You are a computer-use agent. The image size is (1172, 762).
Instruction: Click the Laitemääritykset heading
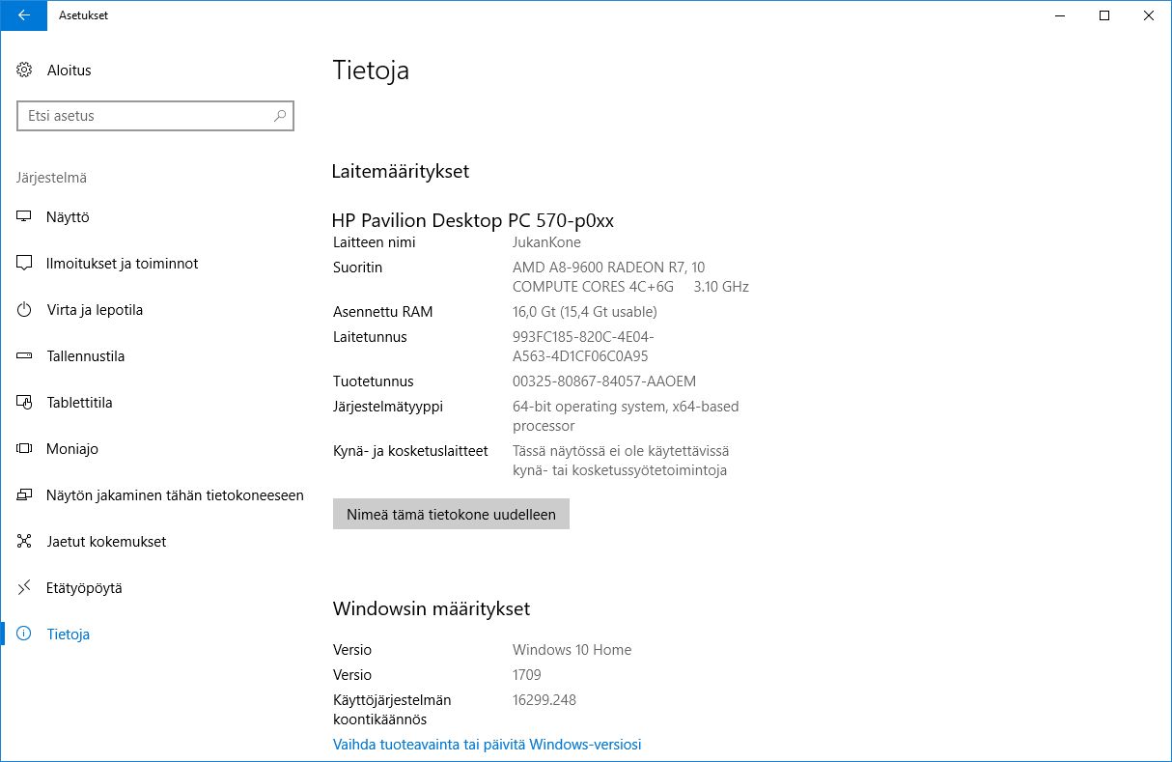pos(401,172)
